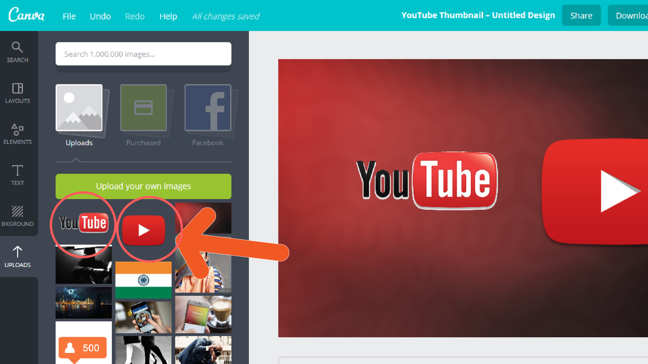Select the black-and-white silhouette thumbnail below YouTube logo
648x364 pixels.
pos(84,265)
